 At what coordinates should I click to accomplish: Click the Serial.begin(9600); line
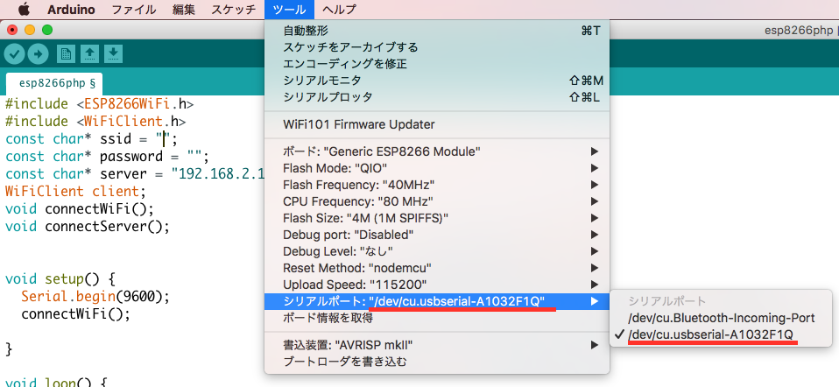click(95, 296)
